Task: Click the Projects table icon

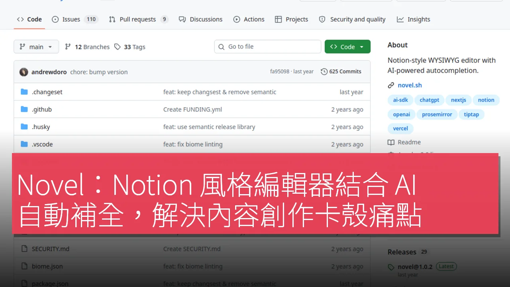Action: tap(279, 19)
